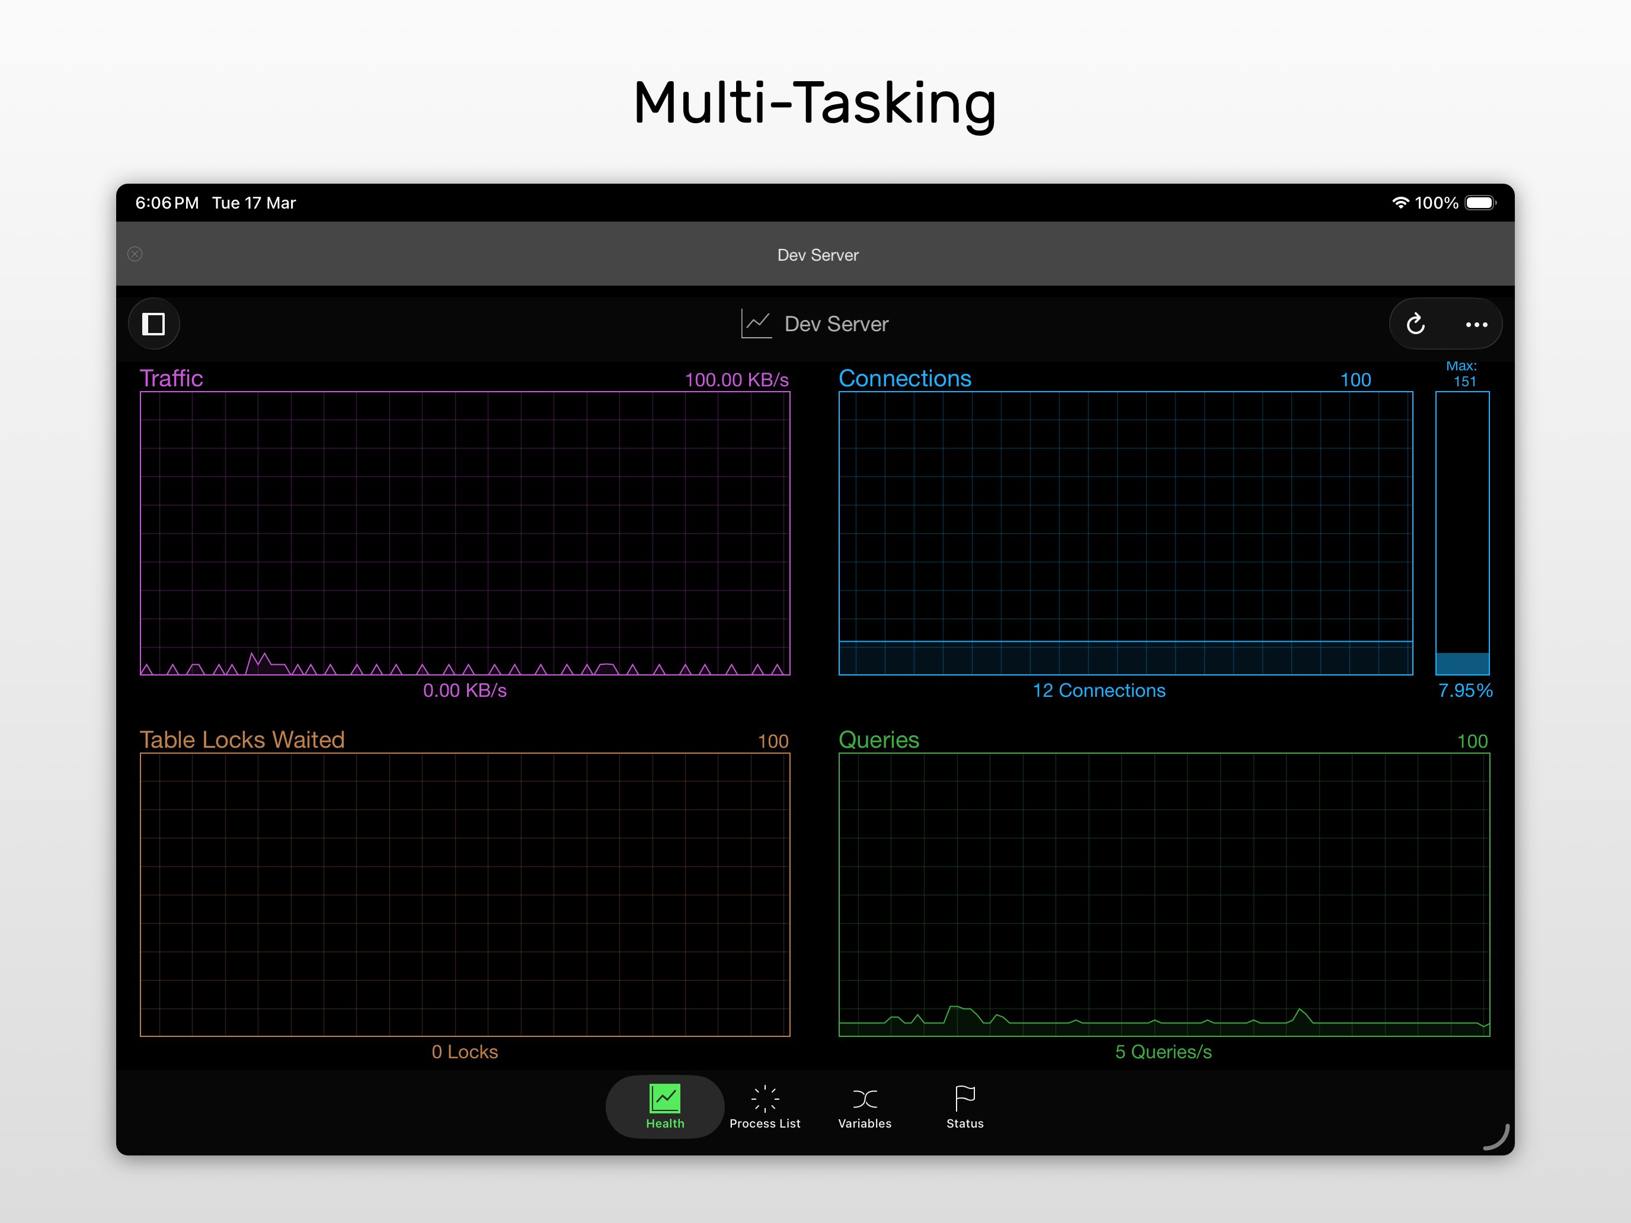Click the chart icon beside Dev Server

pos(756,324)
